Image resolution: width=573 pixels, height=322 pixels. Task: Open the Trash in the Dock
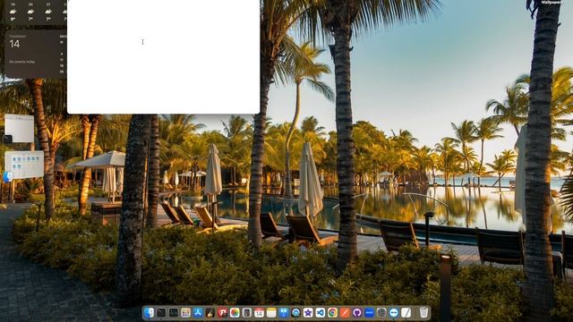coord(423,312)
